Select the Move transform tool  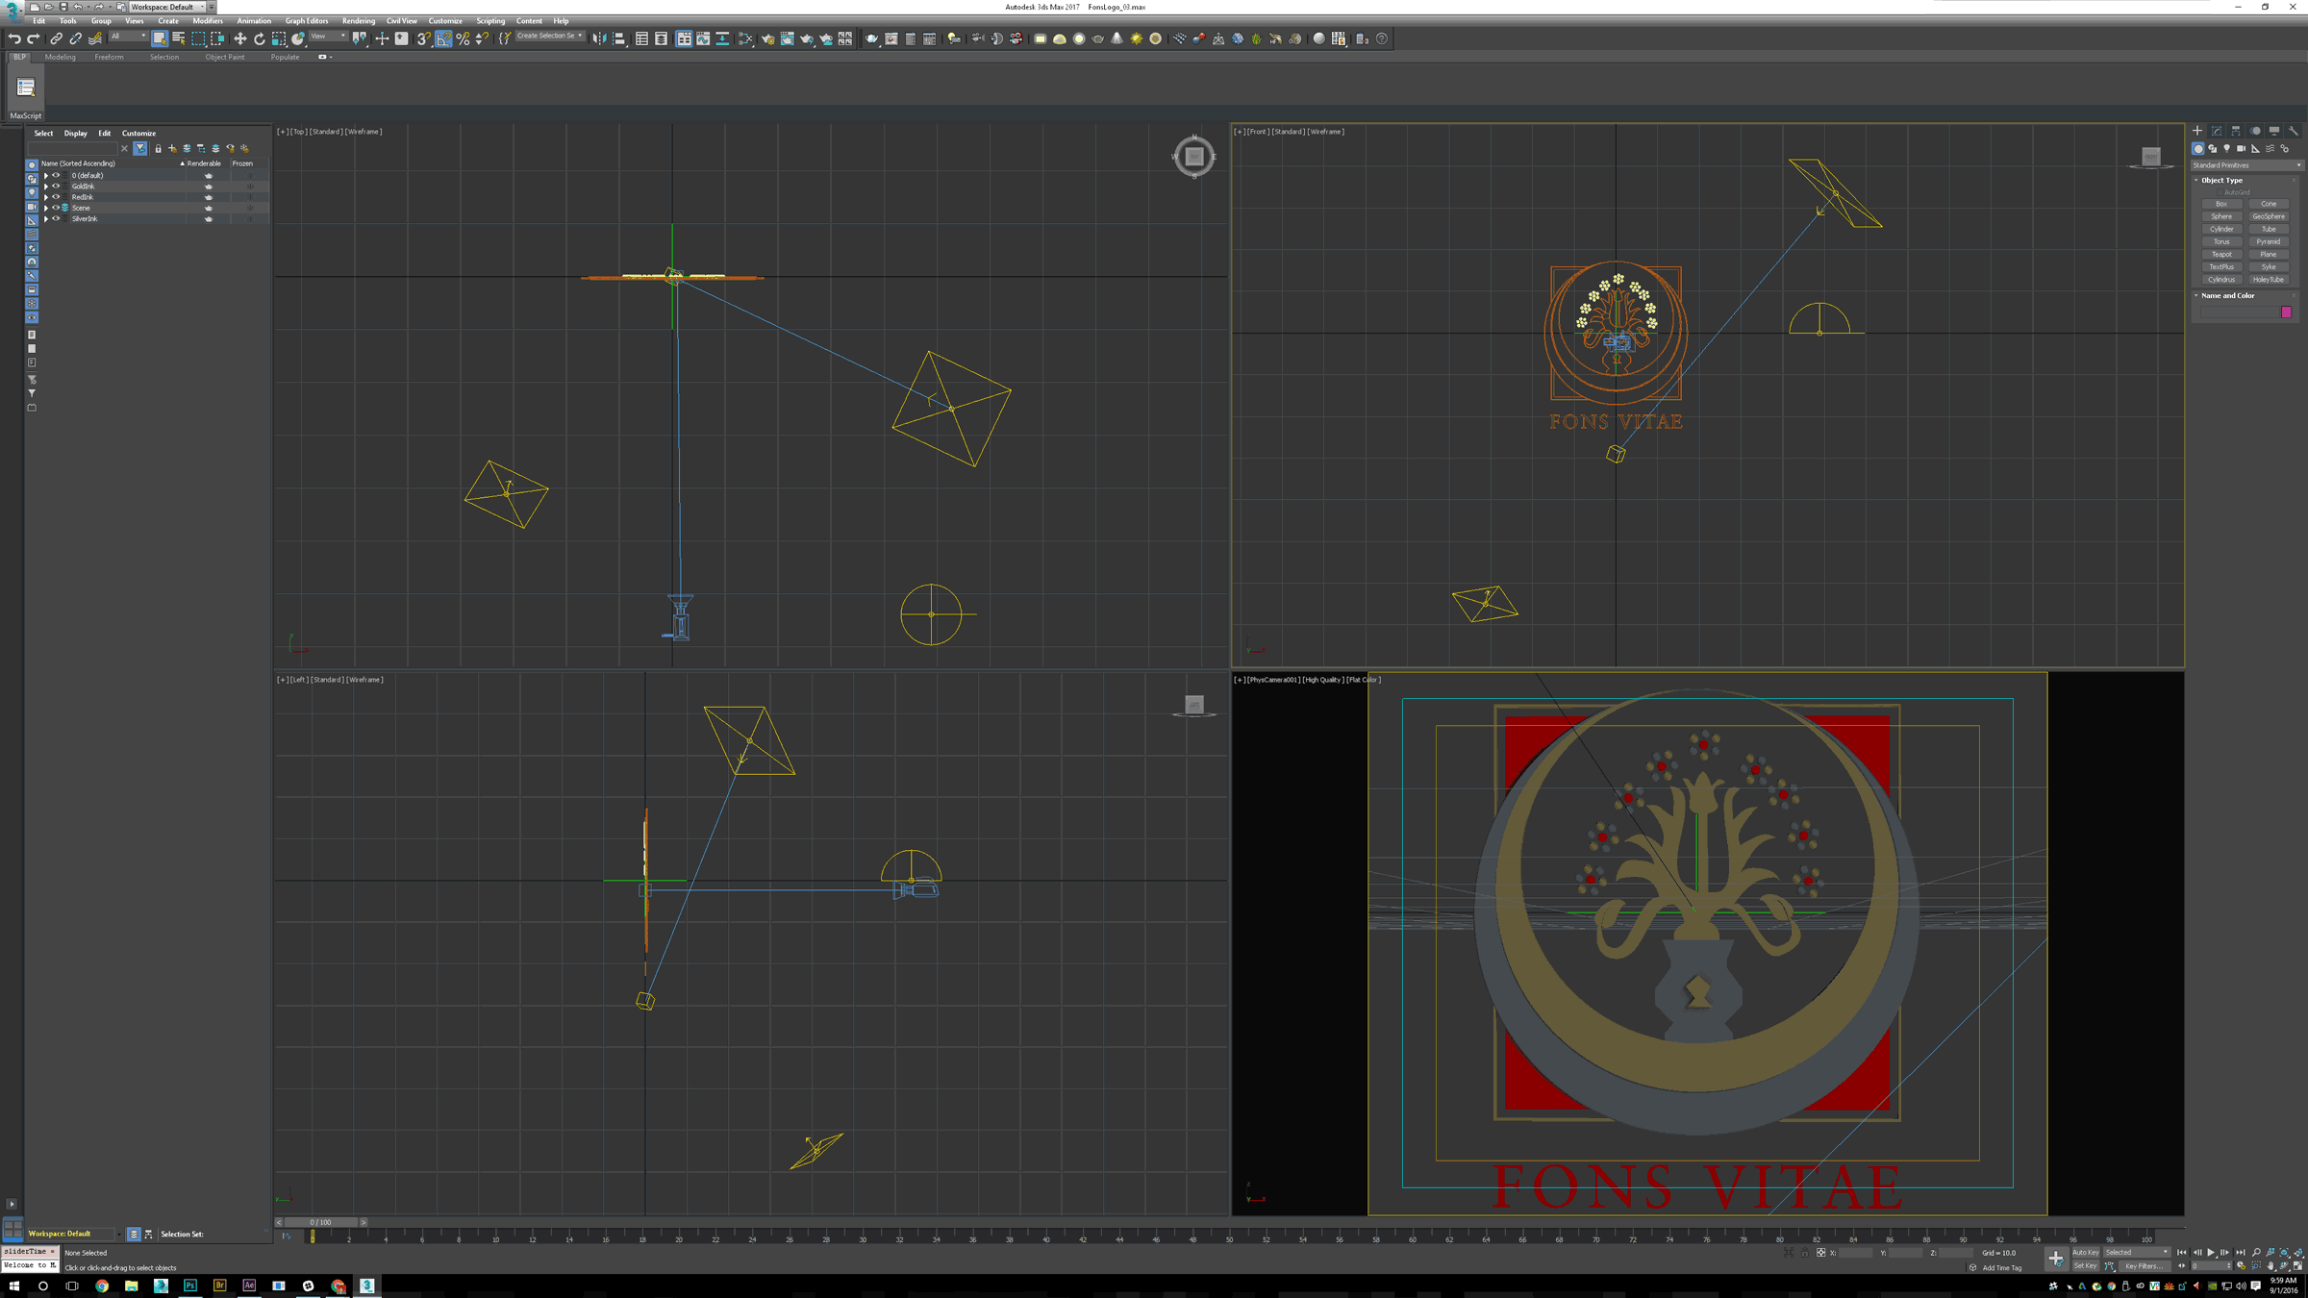coord(239,39)
